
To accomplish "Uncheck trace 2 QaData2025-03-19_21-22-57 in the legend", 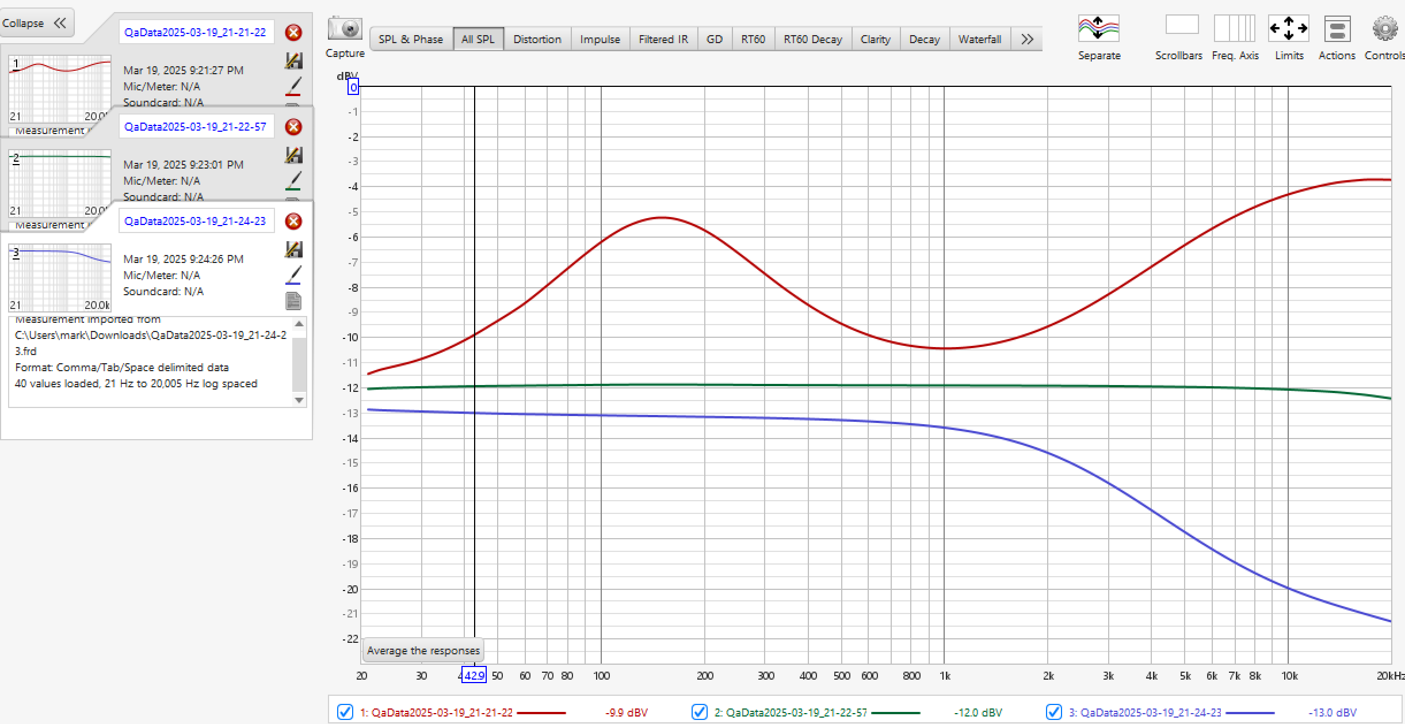I will [x=700, y=712].
